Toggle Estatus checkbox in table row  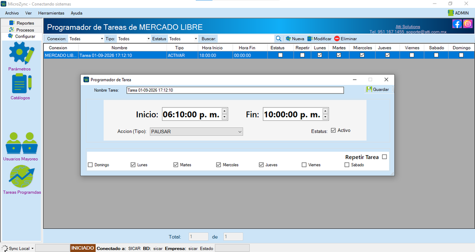point(281,55)
